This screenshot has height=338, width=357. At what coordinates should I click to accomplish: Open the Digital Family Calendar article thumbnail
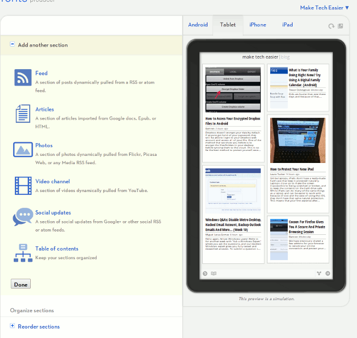279,88
